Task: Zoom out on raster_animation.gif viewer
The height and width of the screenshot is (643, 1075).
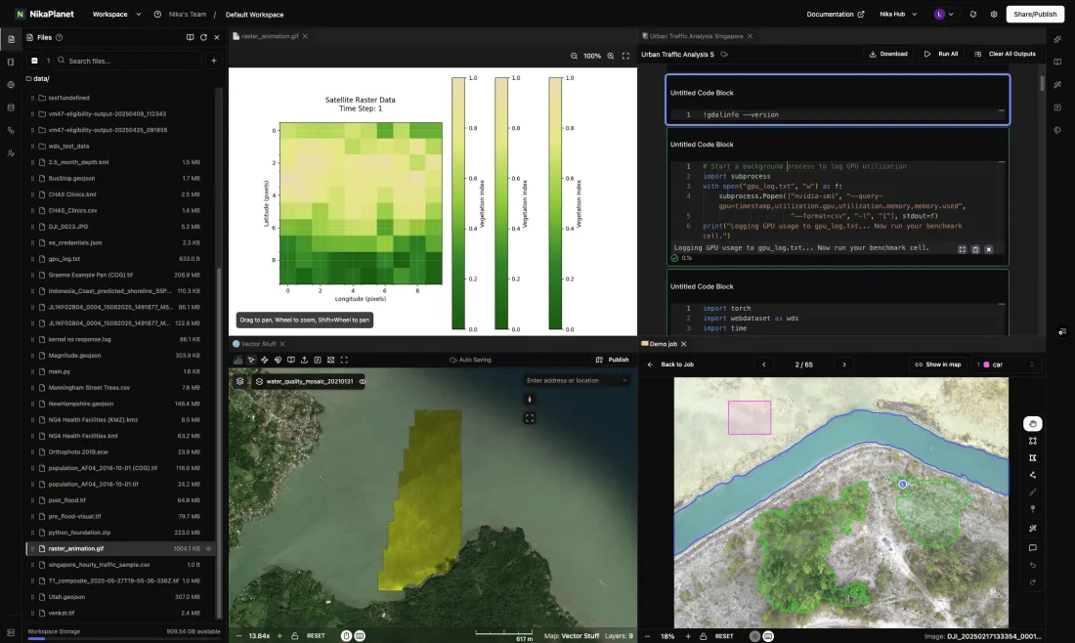Action: [x=574, y=57]
